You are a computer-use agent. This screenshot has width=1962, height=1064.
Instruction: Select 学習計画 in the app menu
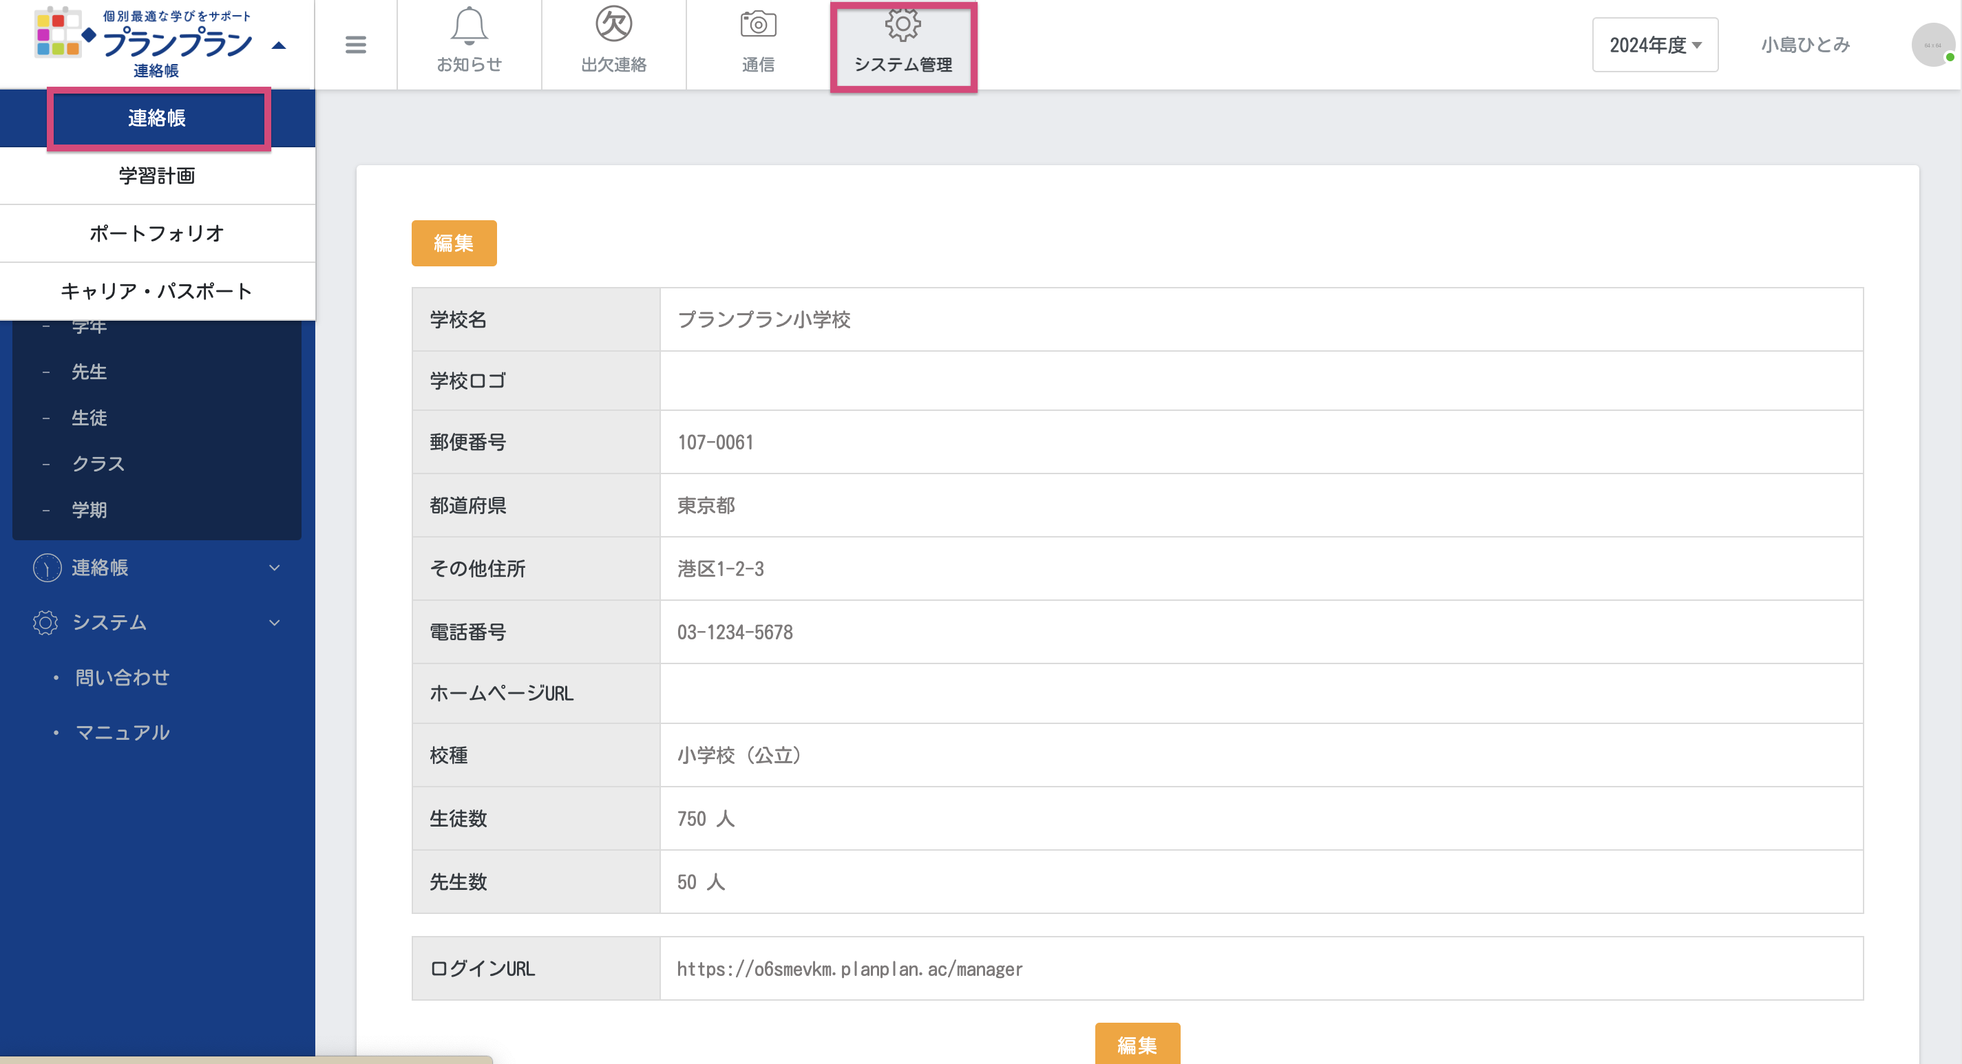pos(157,176)
